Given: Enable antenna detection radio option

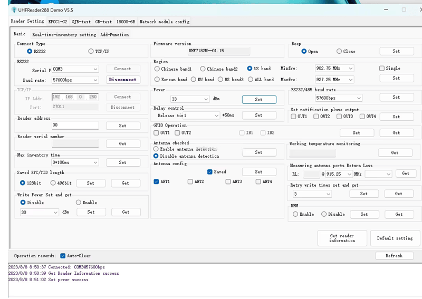Looking at the screenshot, I should point(185,149).
